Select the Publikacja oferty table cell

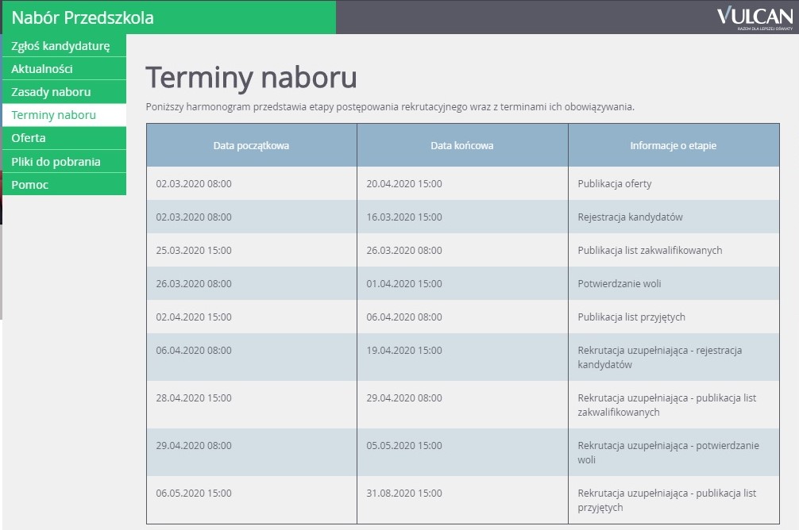[x=615, y=184]
